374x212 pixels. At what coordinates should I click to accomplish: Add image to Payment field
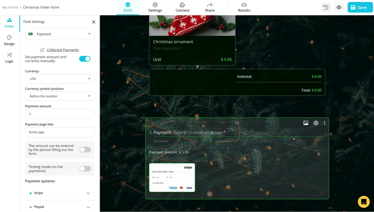[306, 123]
